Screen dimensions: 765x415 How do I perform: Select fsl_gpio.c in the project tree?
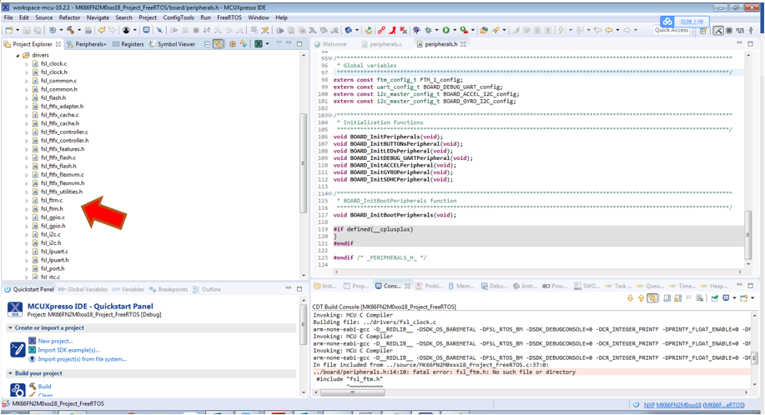click(53, 217)
